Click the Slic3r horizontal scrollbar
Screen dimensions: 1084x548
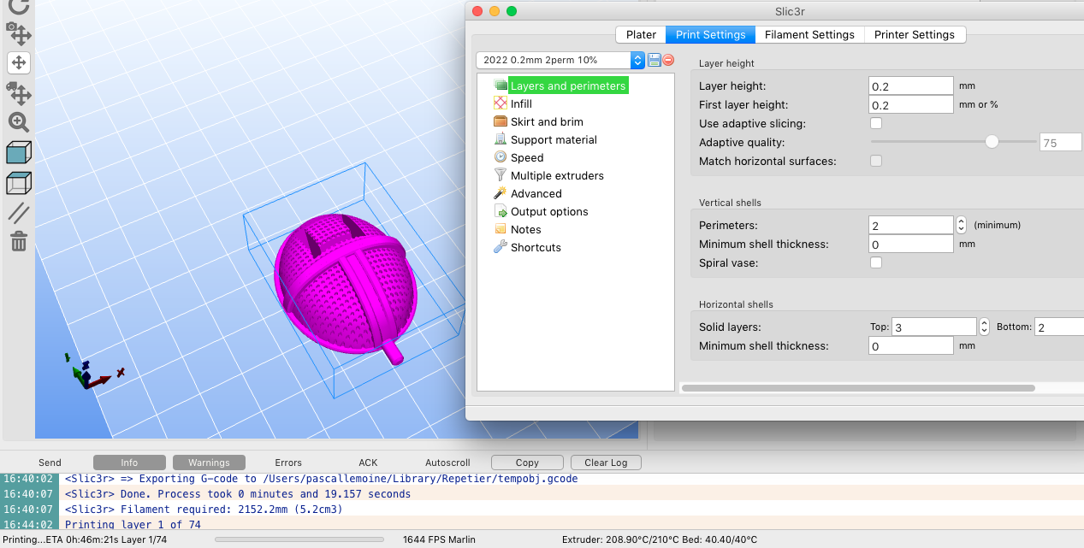pos(858,388)
